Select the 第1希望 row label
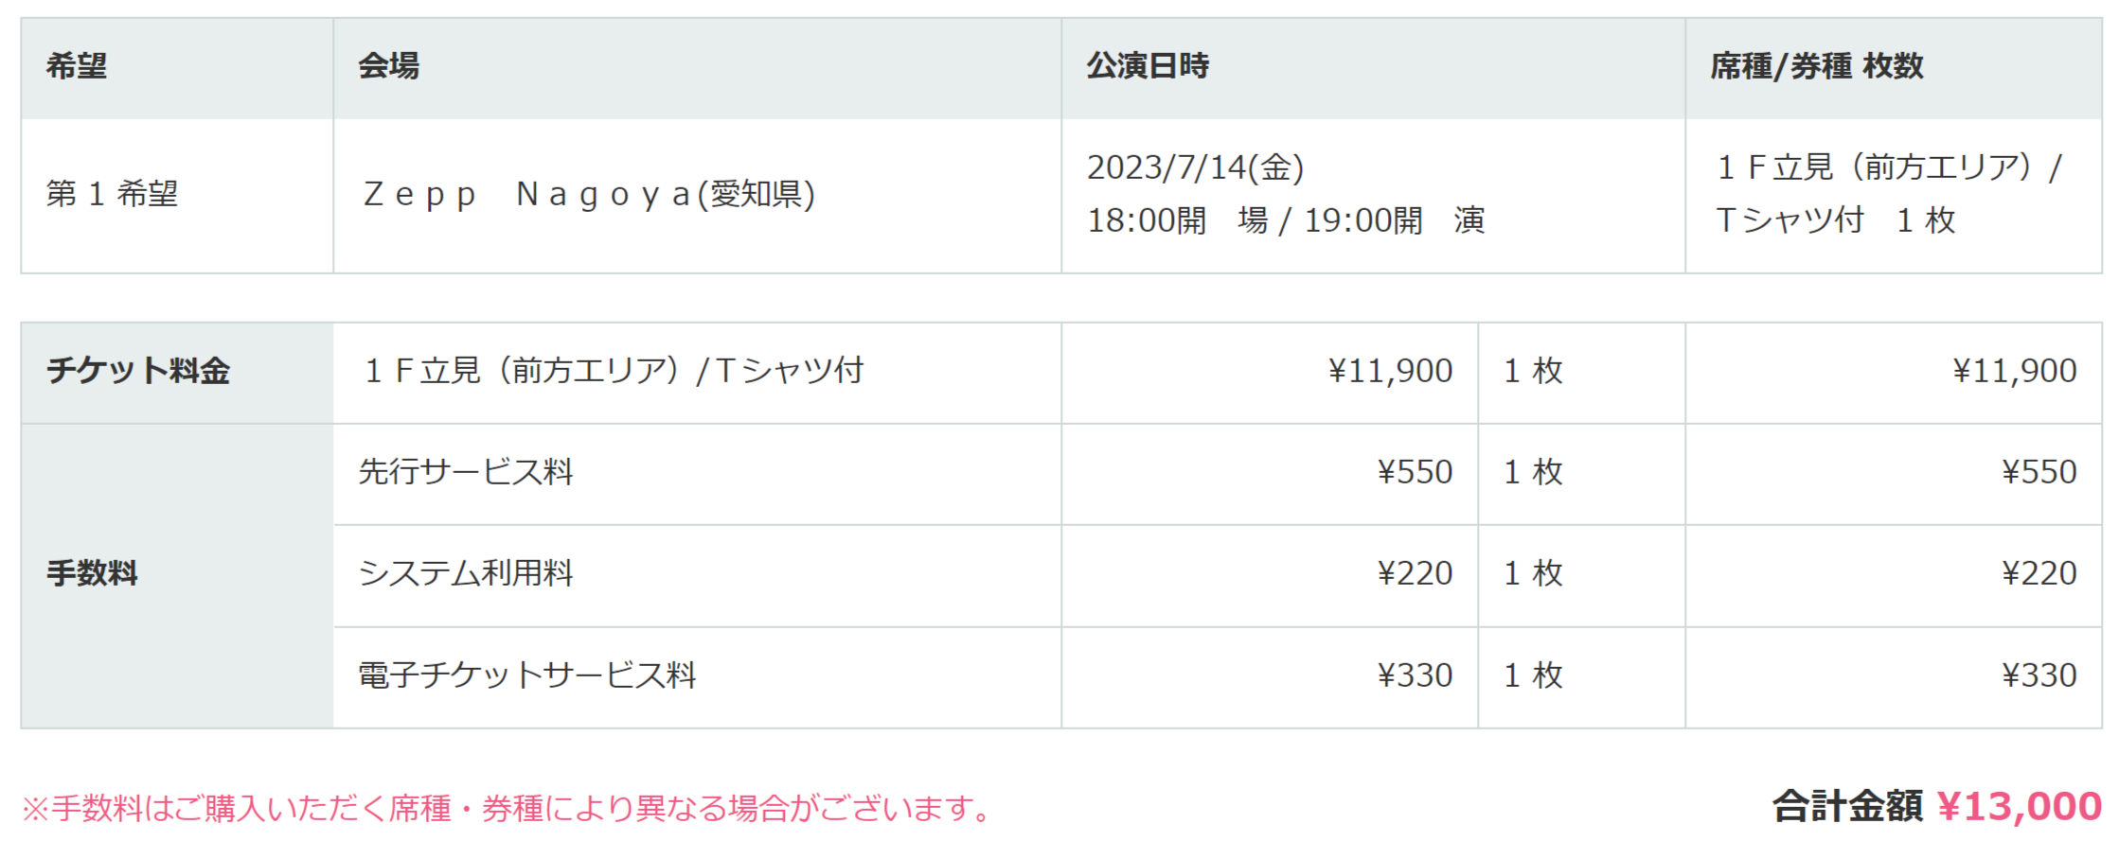 [113, 195]
